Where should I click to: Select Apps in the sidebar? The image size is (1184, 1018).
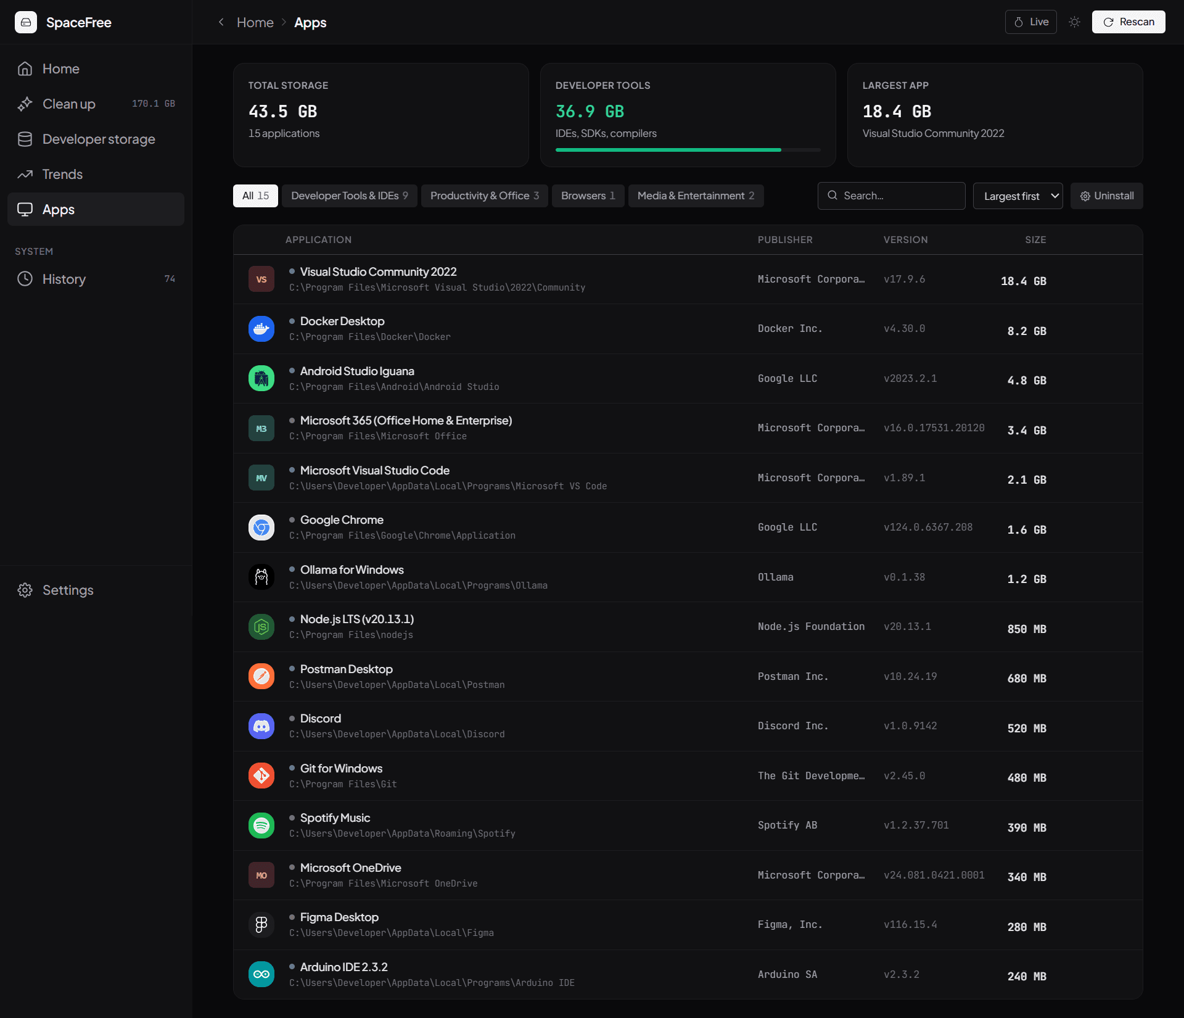pos(96,209)
